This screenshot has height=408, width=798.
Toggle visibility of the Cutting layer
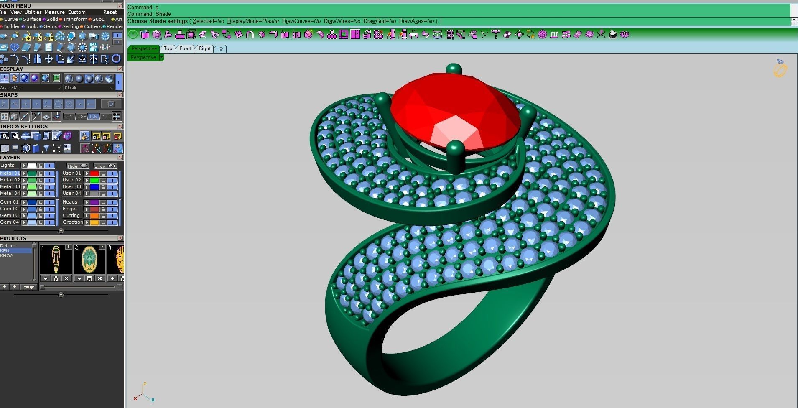click(112, 216)
